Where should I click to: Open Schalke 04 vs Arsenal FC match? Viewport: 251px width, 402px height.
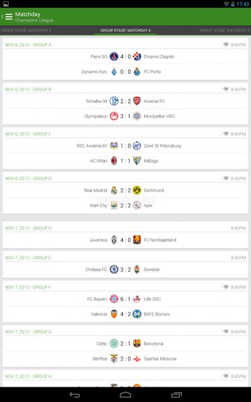click(125, 101)
